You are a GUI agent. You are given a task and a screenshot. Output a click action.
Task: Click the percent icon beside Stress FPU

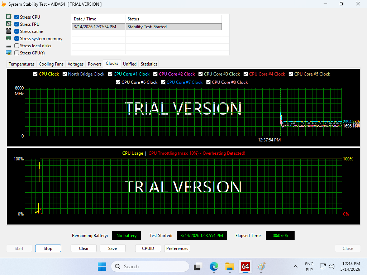[9, 24]
